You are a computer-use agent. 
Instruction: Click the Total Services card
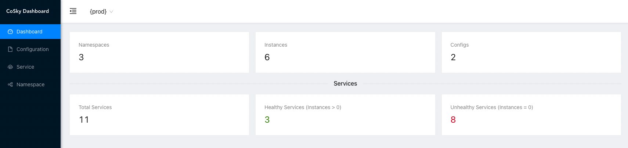pos(159,115)
